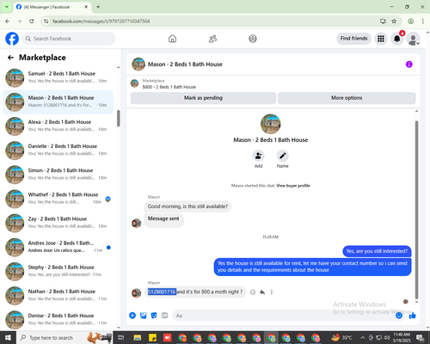The height and width of the screenshot is (344, 430).
Task: Open emoji picker in message field
Action: tap(399, 316)
